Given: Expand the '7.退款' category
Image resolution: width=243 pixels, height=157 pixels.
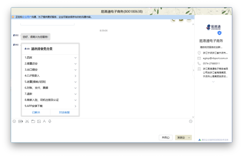Looking at the screenshot, I should (51, 94).
